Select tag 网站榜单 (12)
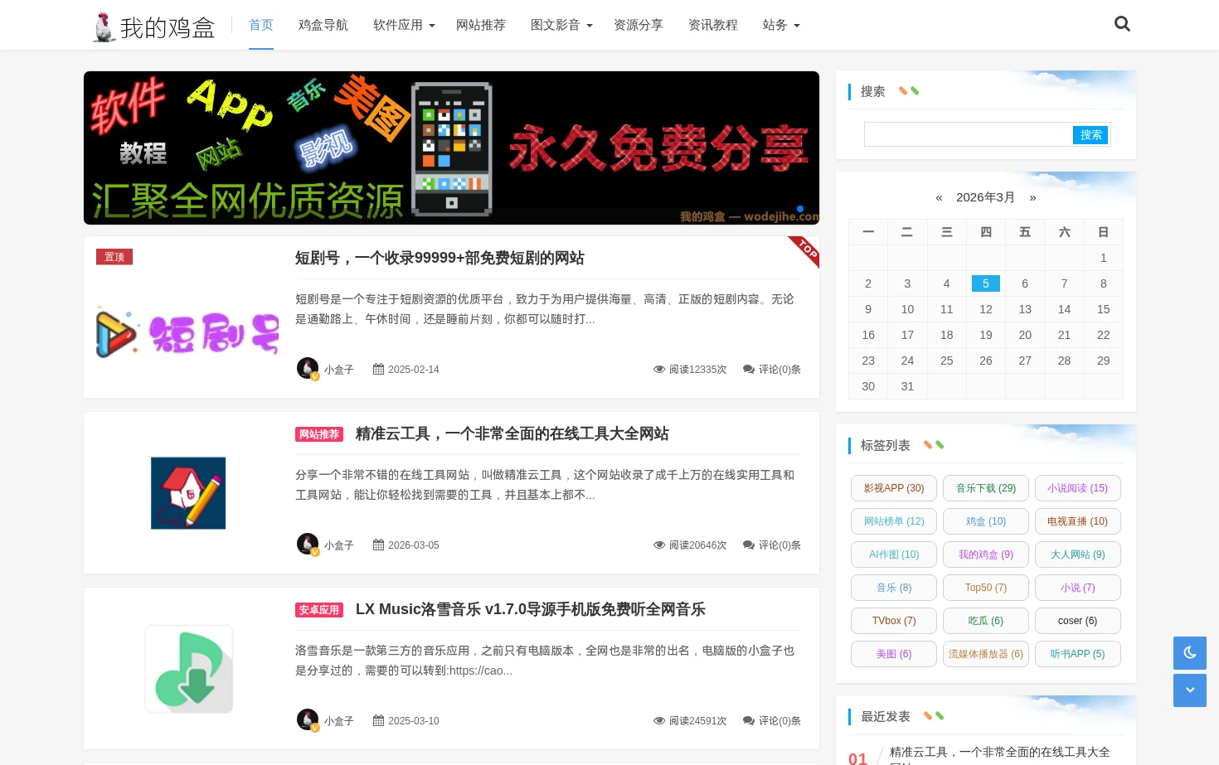This screenshot has width=1219, height=765. [x=894, y=521]
